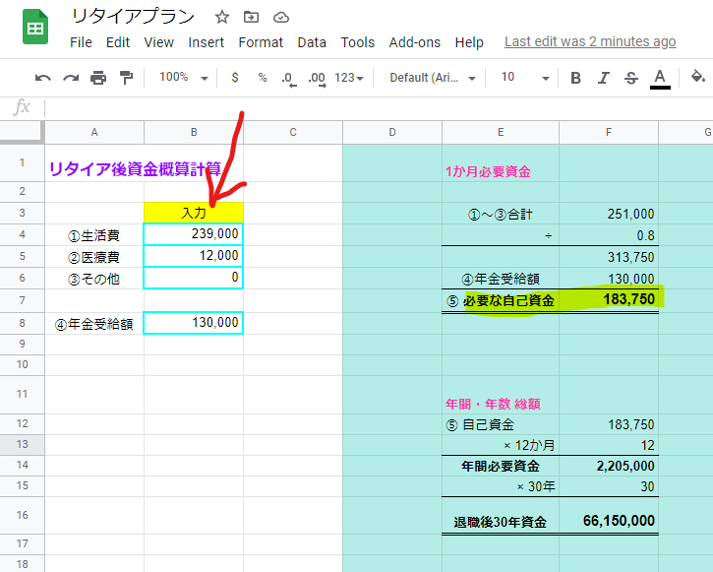713x572 pixels.
Task: Select row 4 header
Action: click(22, 235)
